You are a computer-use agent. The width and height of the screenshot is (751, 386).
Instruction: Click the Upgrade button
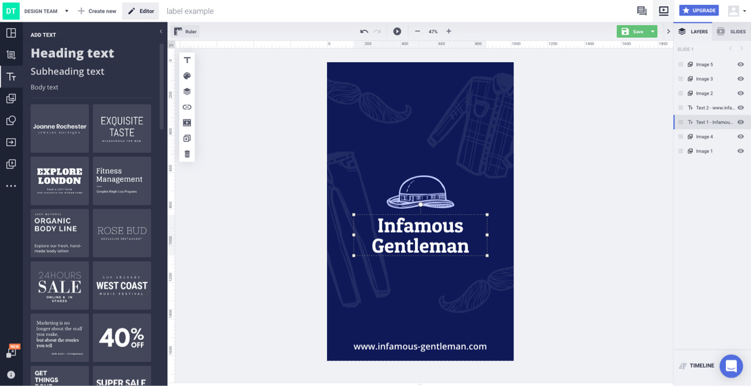(699, 11)
